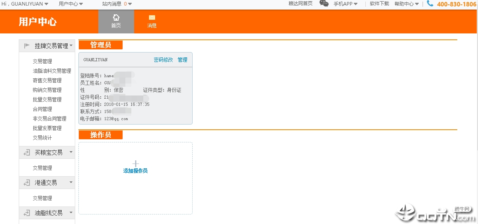Click the 管理 link on admin card
The image size is (478, 224).
click(182, 60)
